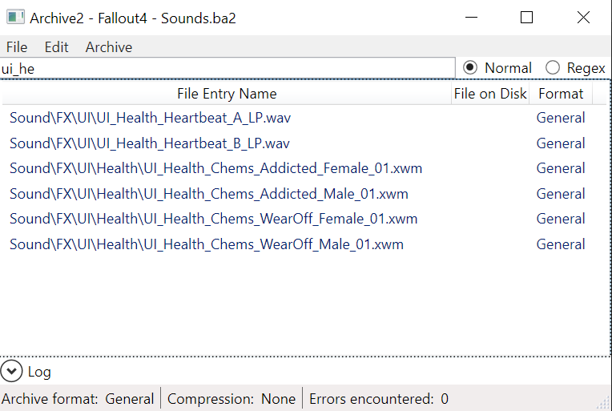
Task: Click the search filter field containing ui_he
Action: (x=227, y=69)
